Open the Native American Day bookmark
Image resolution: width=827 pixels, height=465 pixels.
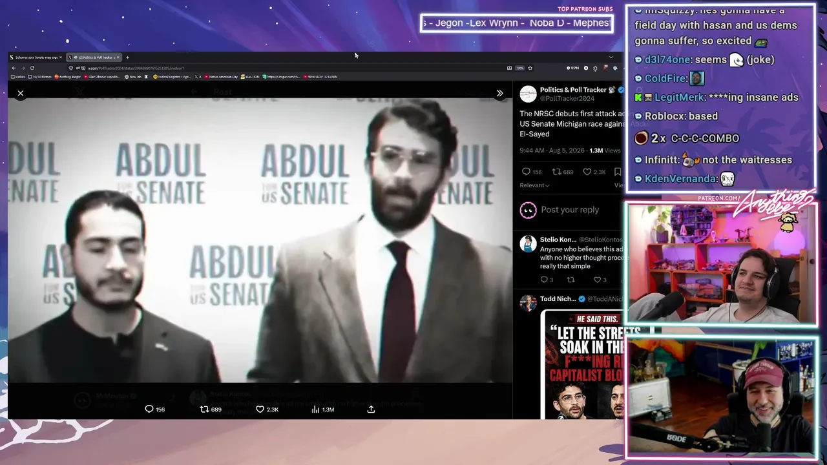(x=221, y=77)
